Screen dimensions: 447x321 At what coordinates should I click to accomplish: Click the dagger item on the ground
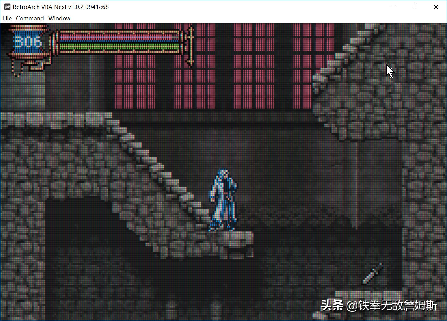coord(373,274)
